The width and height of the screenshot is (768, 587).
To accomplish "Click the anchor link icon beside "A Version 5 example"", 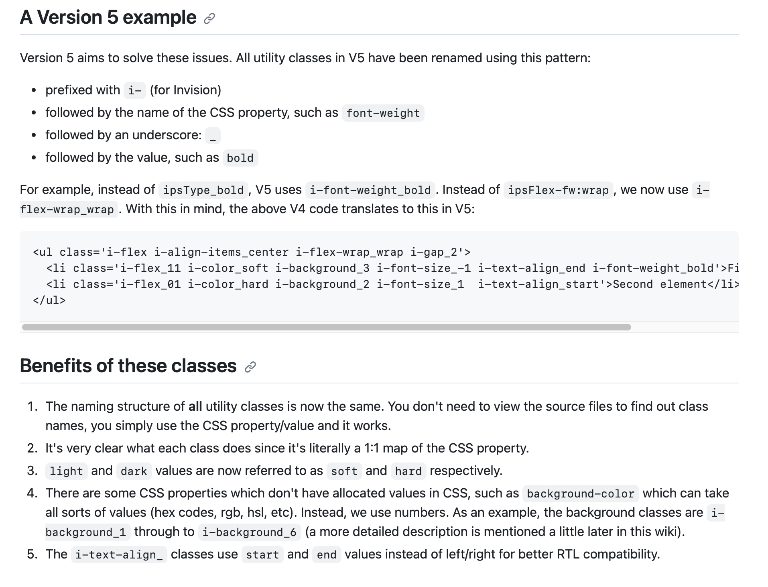I will point(209,18).
